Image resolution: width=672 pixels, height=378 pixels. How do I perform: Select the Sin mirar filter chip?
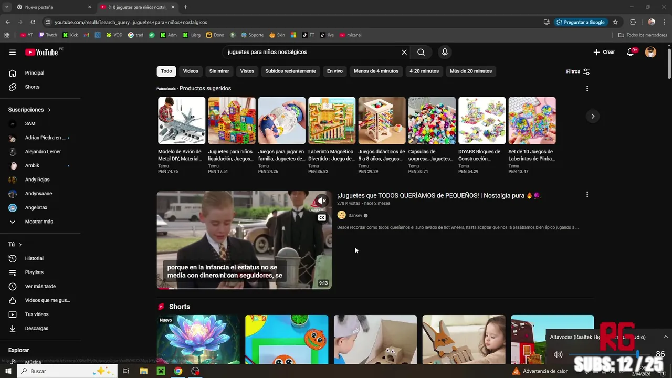coord(219,71)
